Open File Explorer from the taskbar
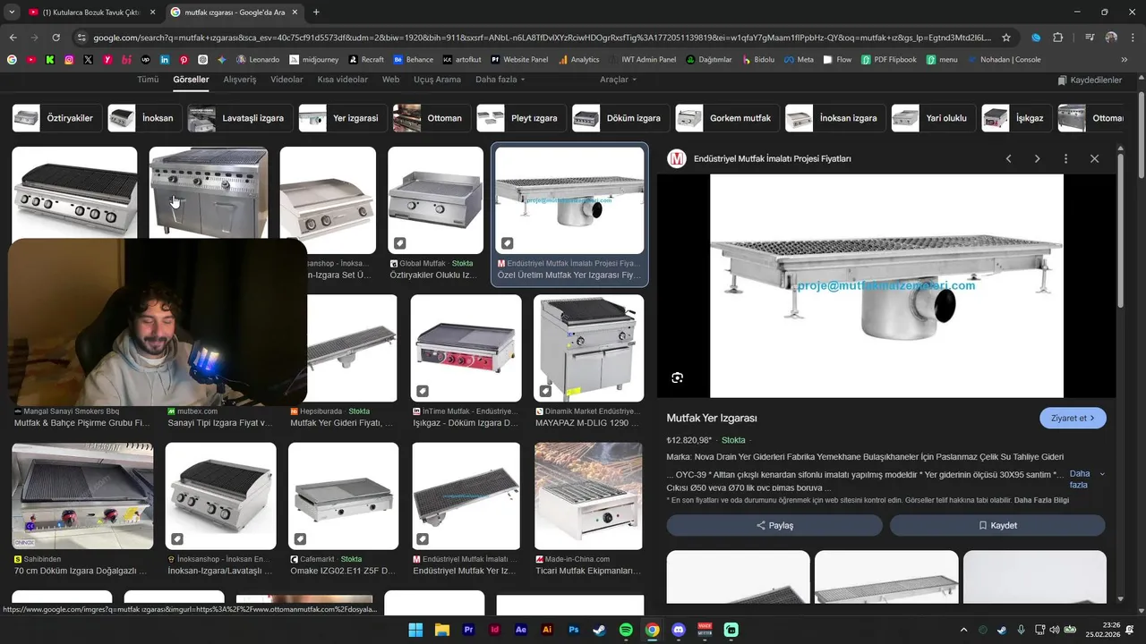 click(x=441, y=630)
